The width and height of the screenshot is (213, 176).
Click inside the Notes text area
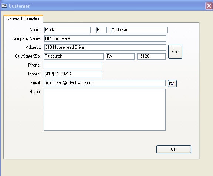point(105,109)
